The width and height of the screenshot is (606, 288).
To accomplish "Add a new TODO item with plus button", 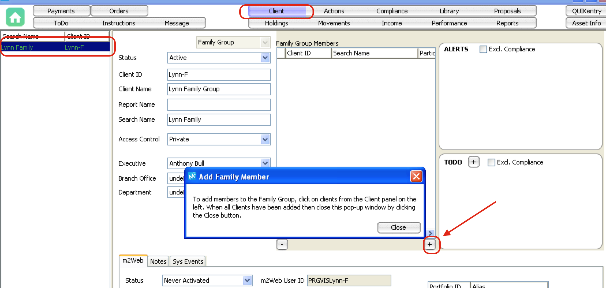I will pyautogui.click(x=474, y=162).
